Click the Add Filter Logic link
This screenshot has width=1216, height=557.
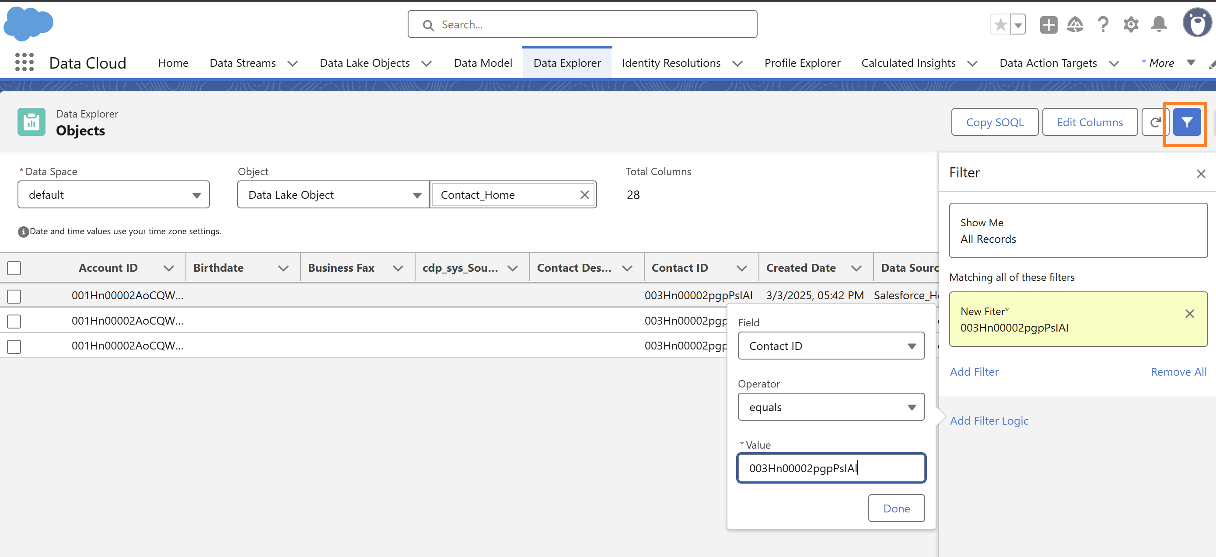[x=989, y=421]
